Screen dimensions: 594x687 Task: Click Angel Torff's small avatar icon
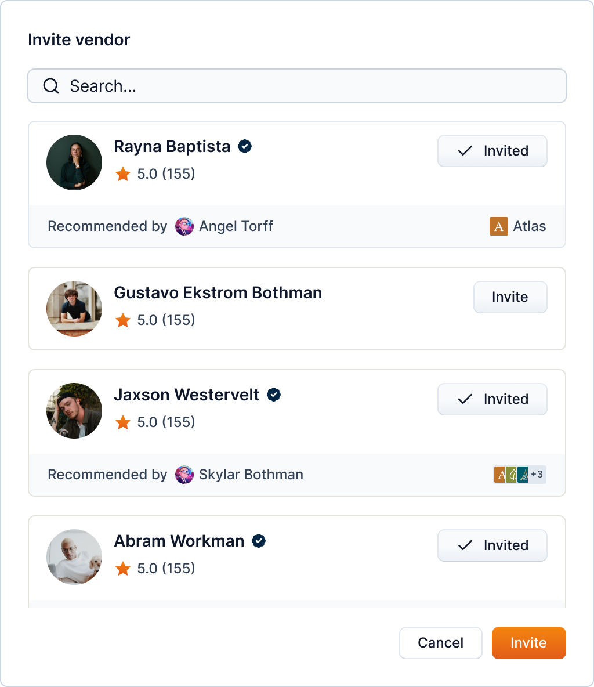click(184, 226)
